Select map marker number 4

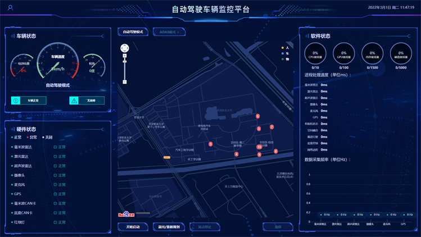click(236, 154)
